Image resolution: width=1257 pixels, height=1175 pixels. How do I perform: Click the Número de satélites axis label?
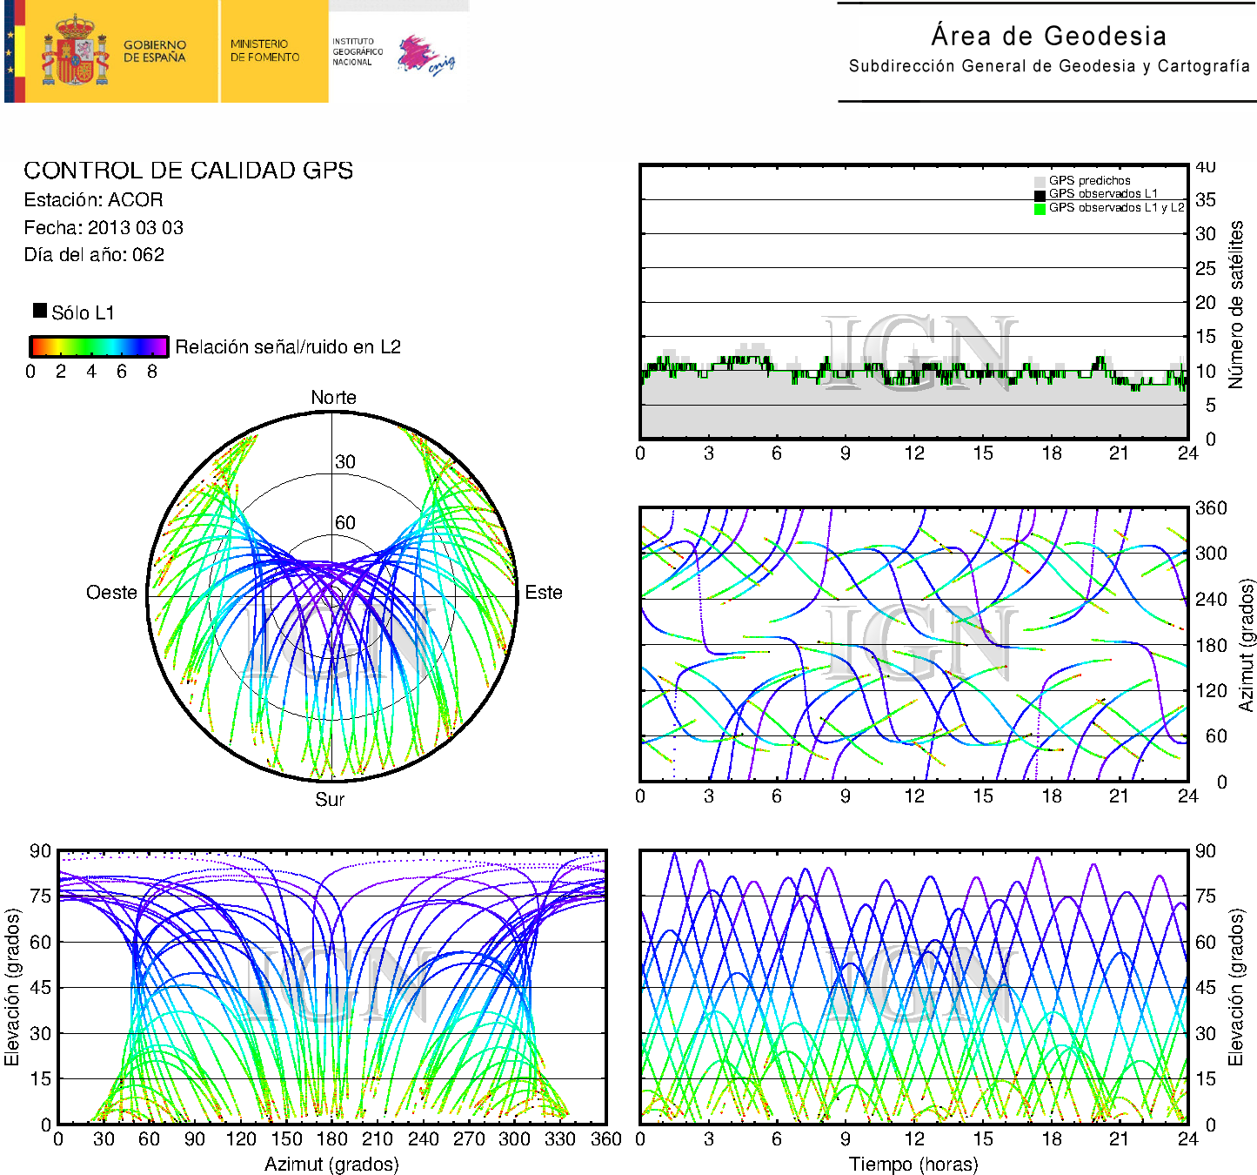[x=1236, y=304]
